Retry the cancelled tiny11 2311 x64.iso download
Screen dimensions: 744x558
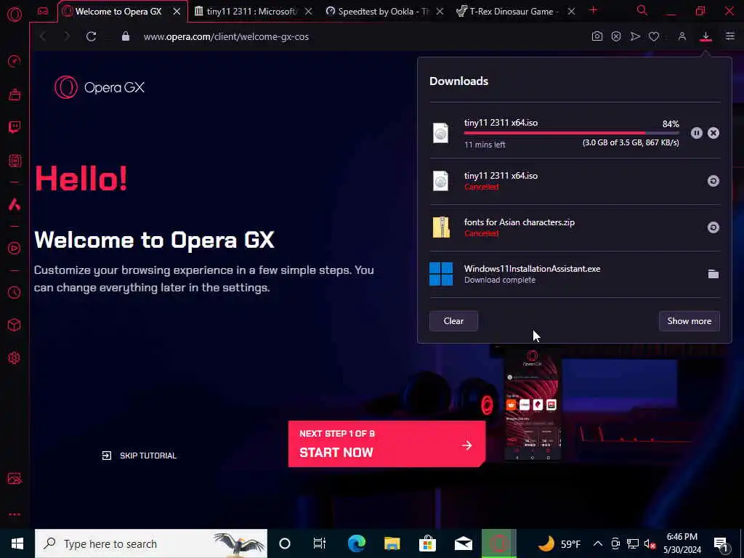click(x=713, y=181)
